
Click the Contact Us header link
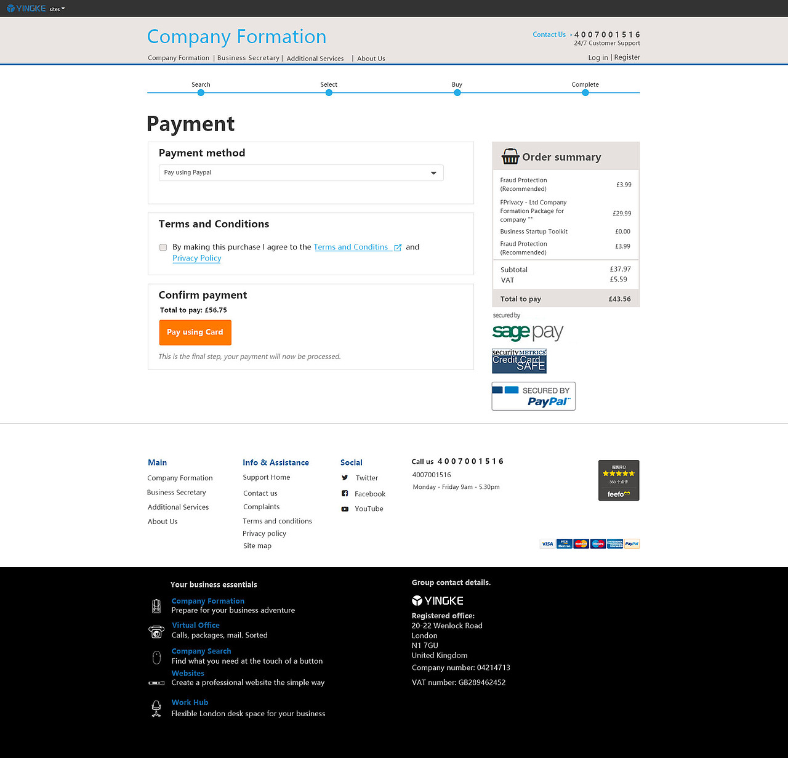pos(549,34)
